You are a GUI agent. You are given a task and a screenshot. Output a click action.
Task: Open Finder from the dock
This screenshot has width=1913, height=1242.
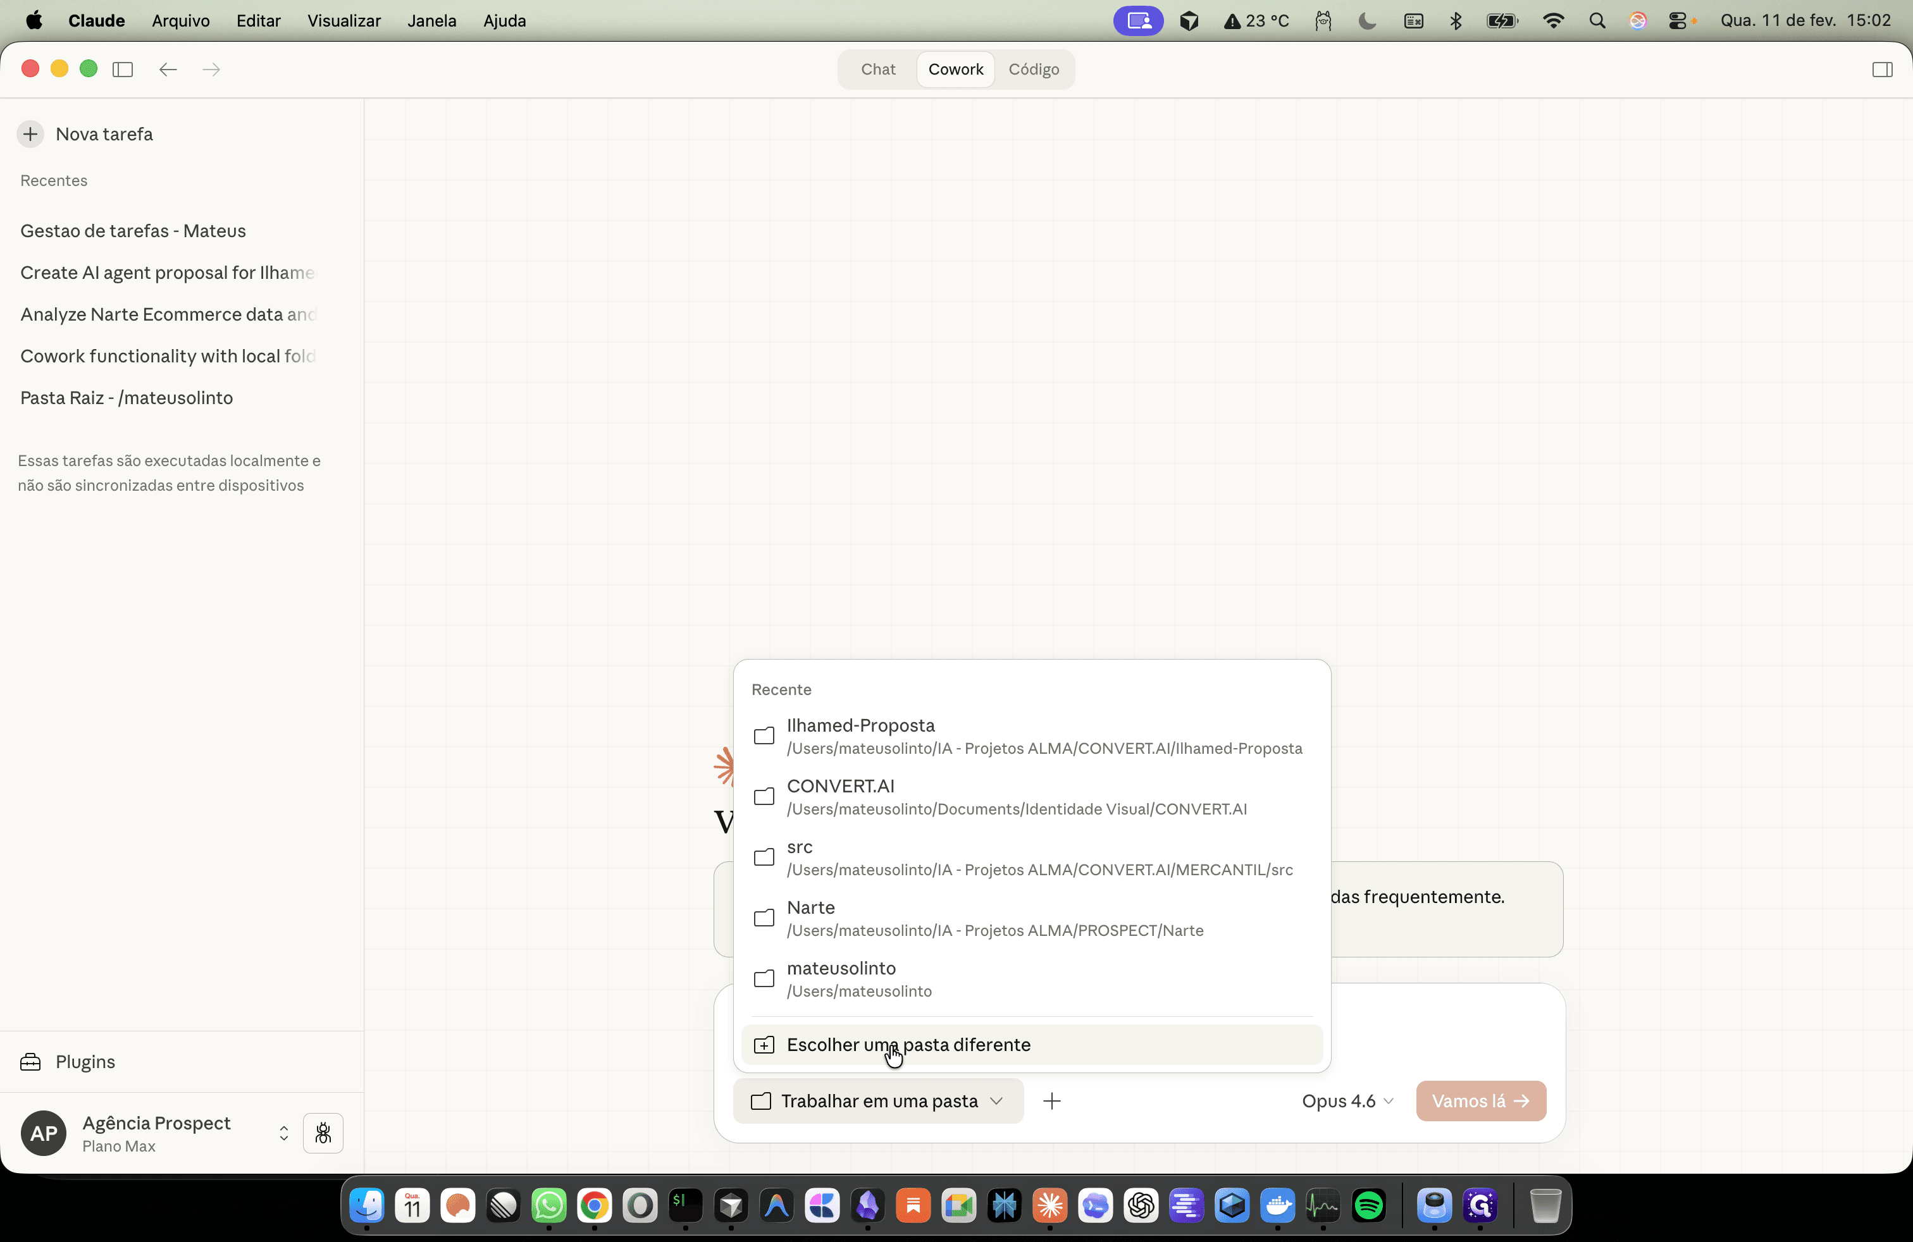pos(368,1205)
